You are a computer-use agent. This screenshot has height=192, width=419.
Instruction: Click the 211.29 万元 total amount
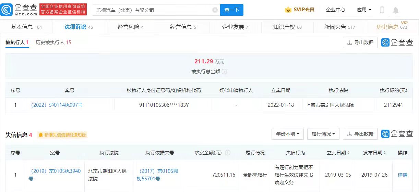point(209,62)
